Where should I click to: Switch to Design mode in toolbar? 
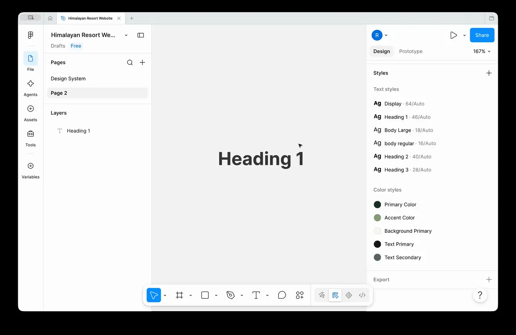(335, 295)
